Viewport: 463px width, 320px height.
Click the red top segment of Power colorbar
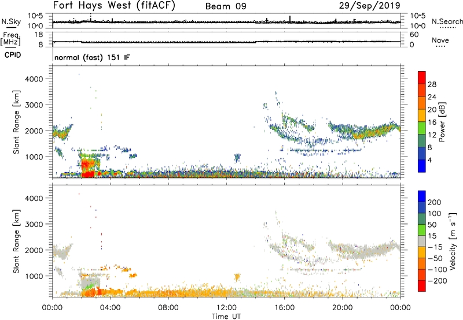coord(422,77)
